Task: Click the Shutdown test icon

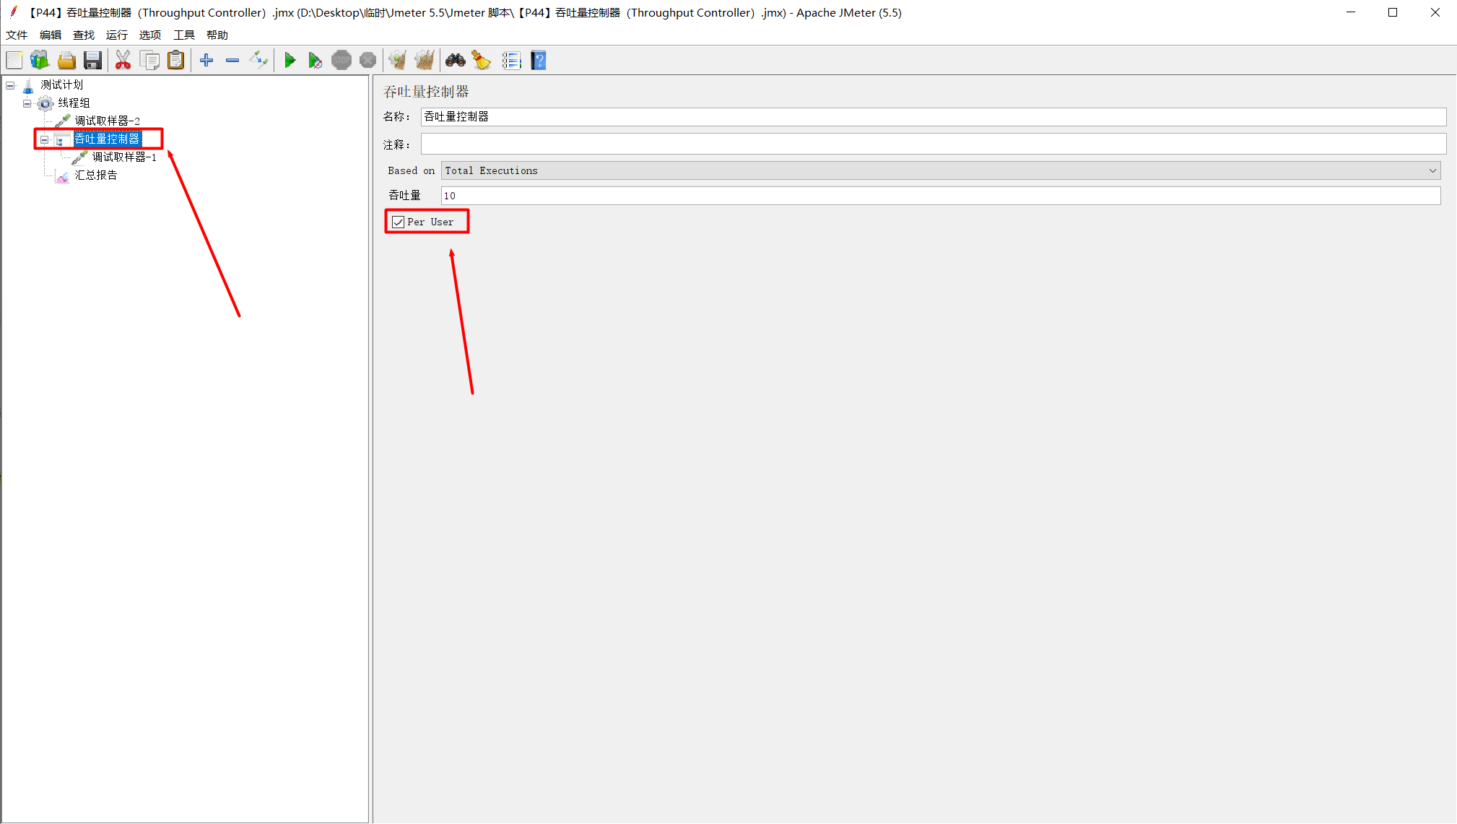Action: [x=367, y=61]
